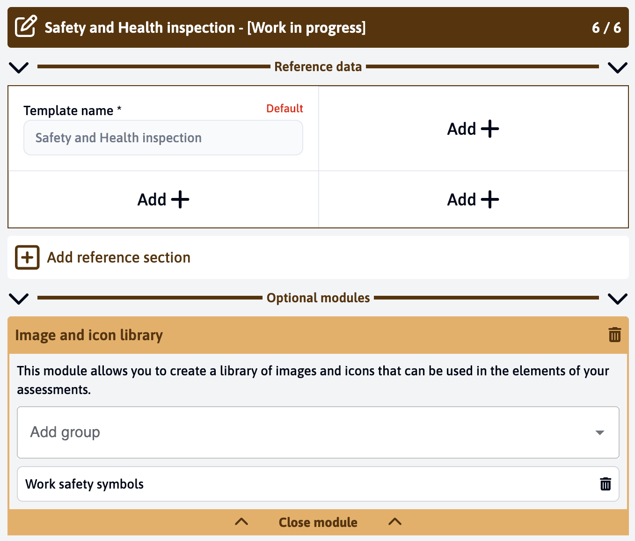
Task: Click the 6 / 6 progress indicator
Action: (x=606, y=27)
